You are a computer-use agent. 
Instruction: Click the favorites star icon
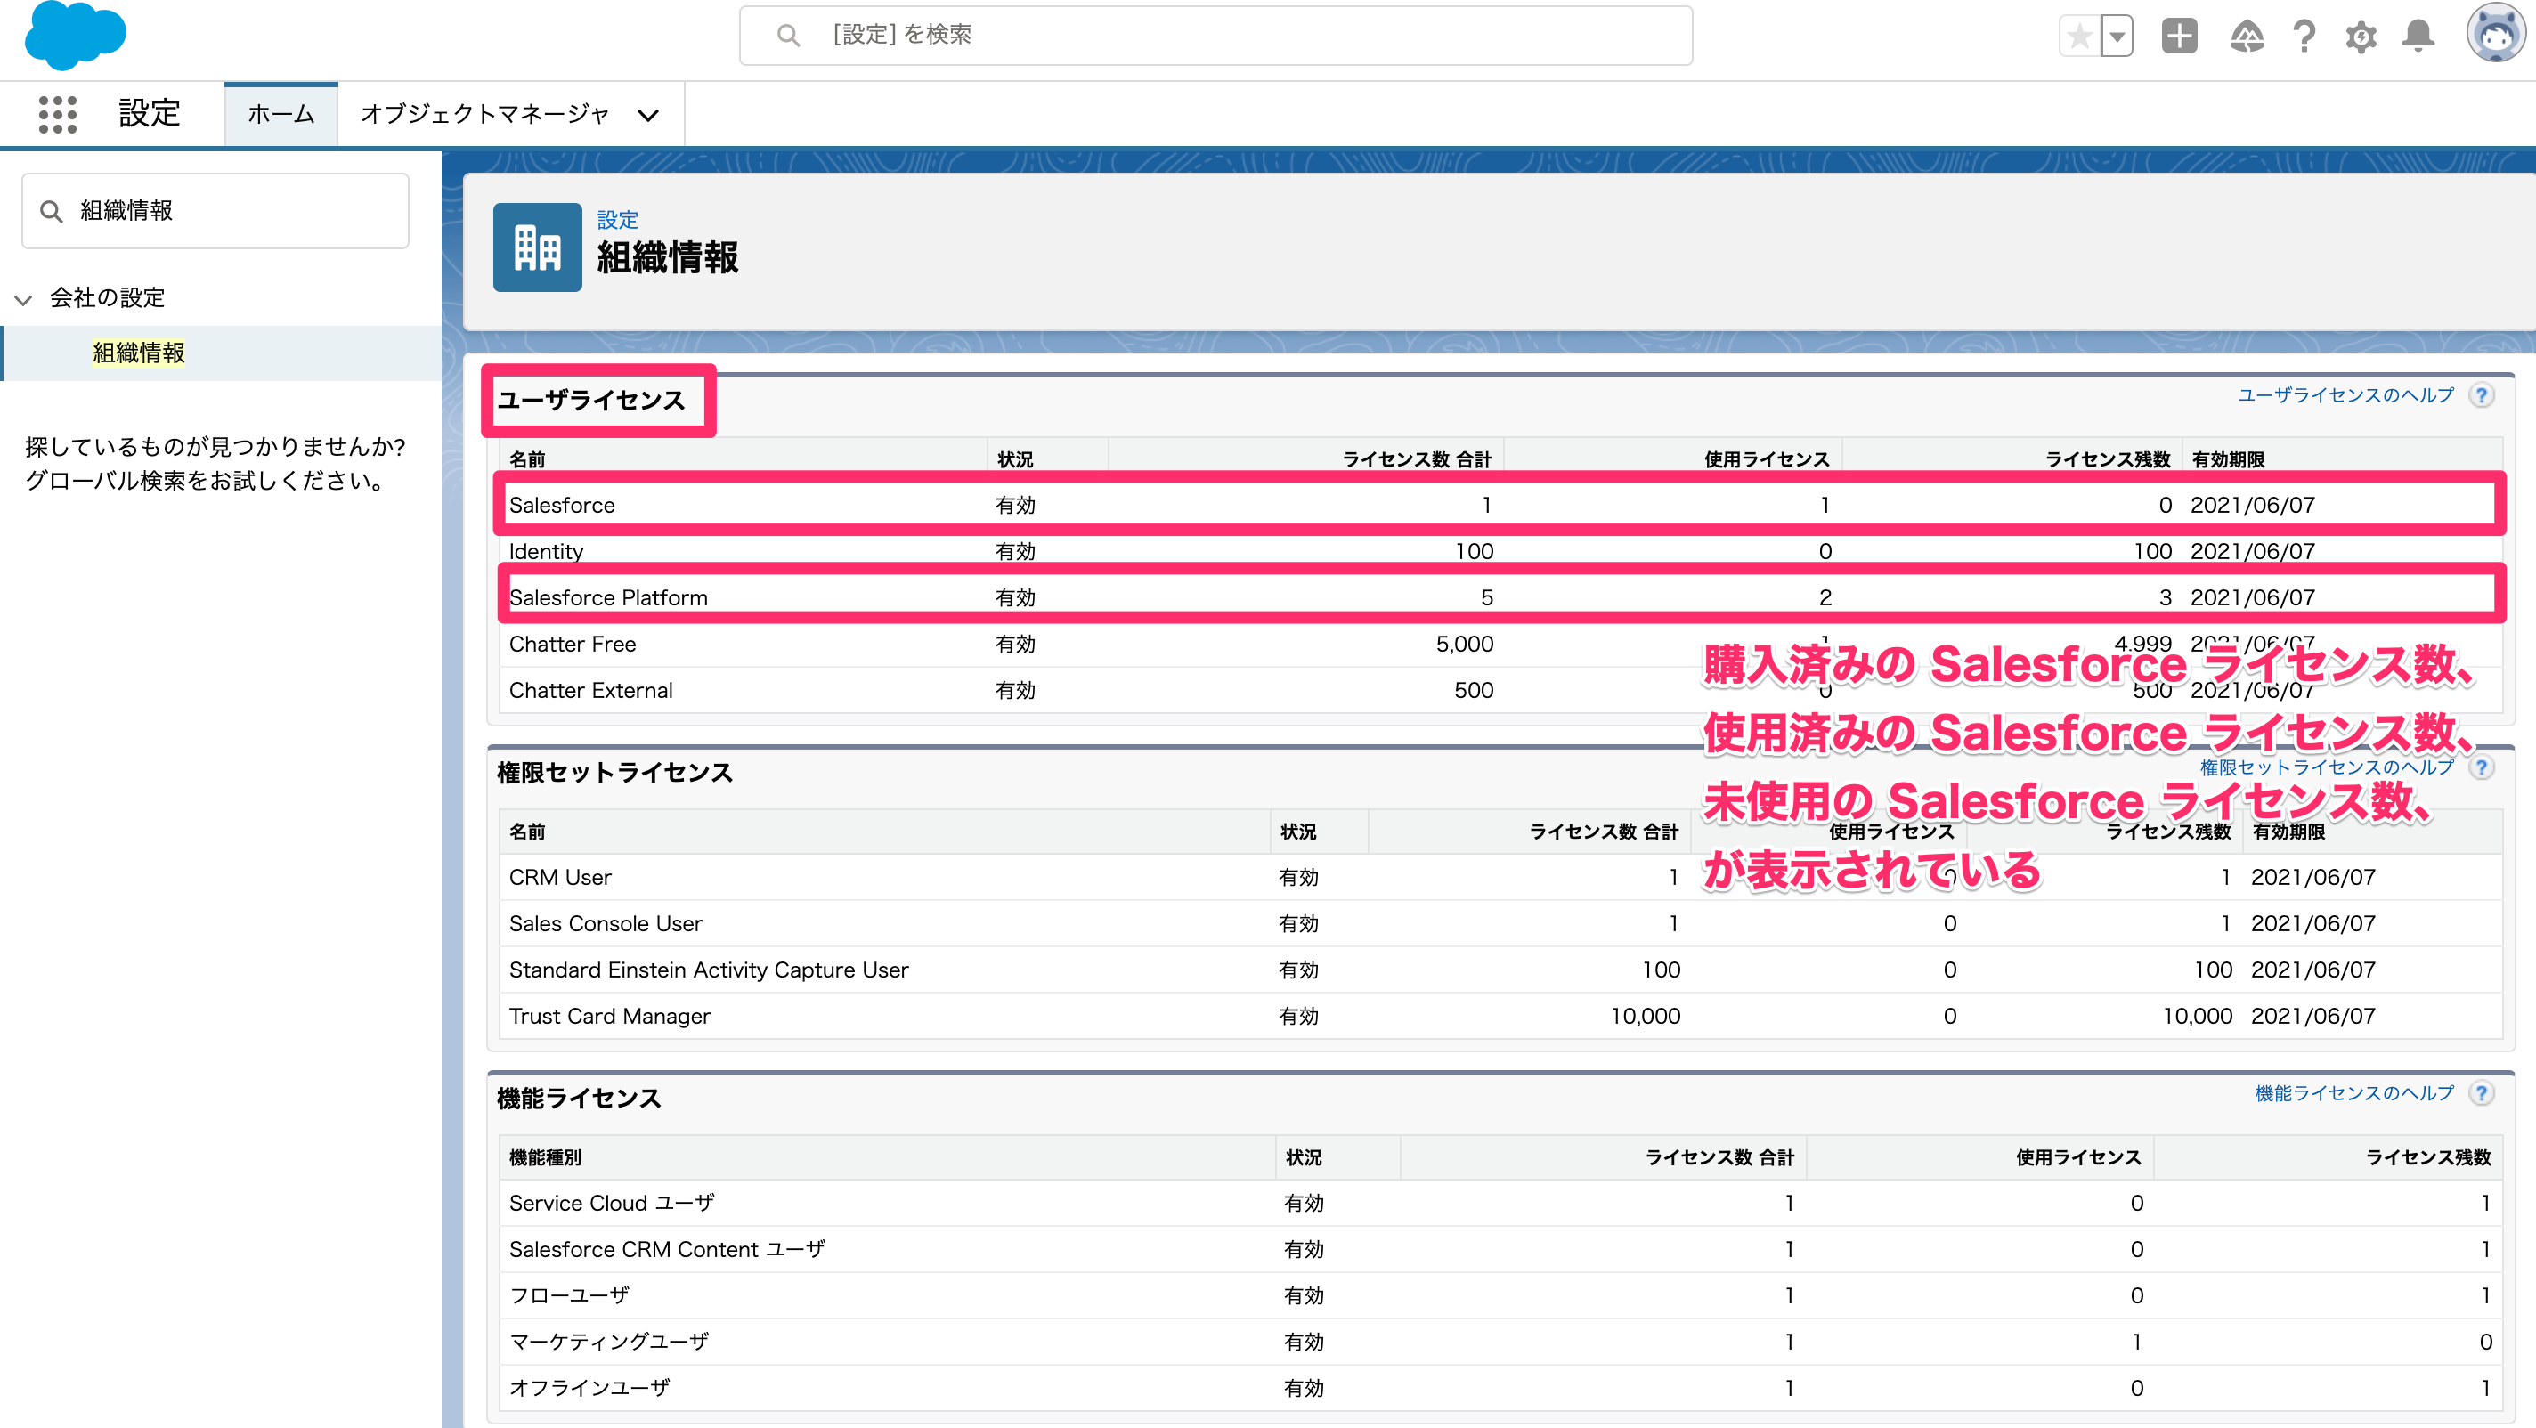(2079, 37)
